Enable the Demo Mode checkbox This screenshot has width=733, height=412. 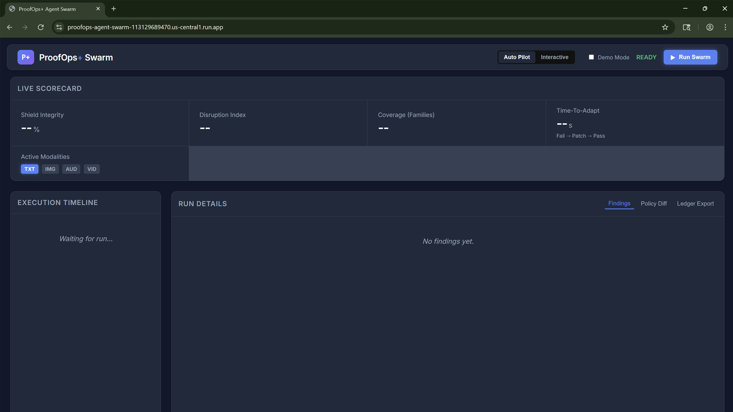(x=591, y=57)
